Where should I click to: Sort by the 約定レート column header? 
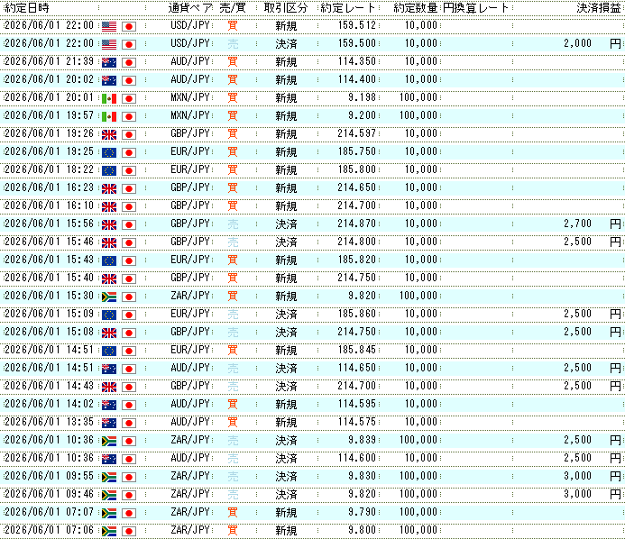point(348,7)
